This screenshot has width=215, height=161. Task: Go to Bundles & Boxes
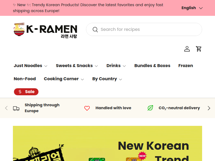[152, 66]
